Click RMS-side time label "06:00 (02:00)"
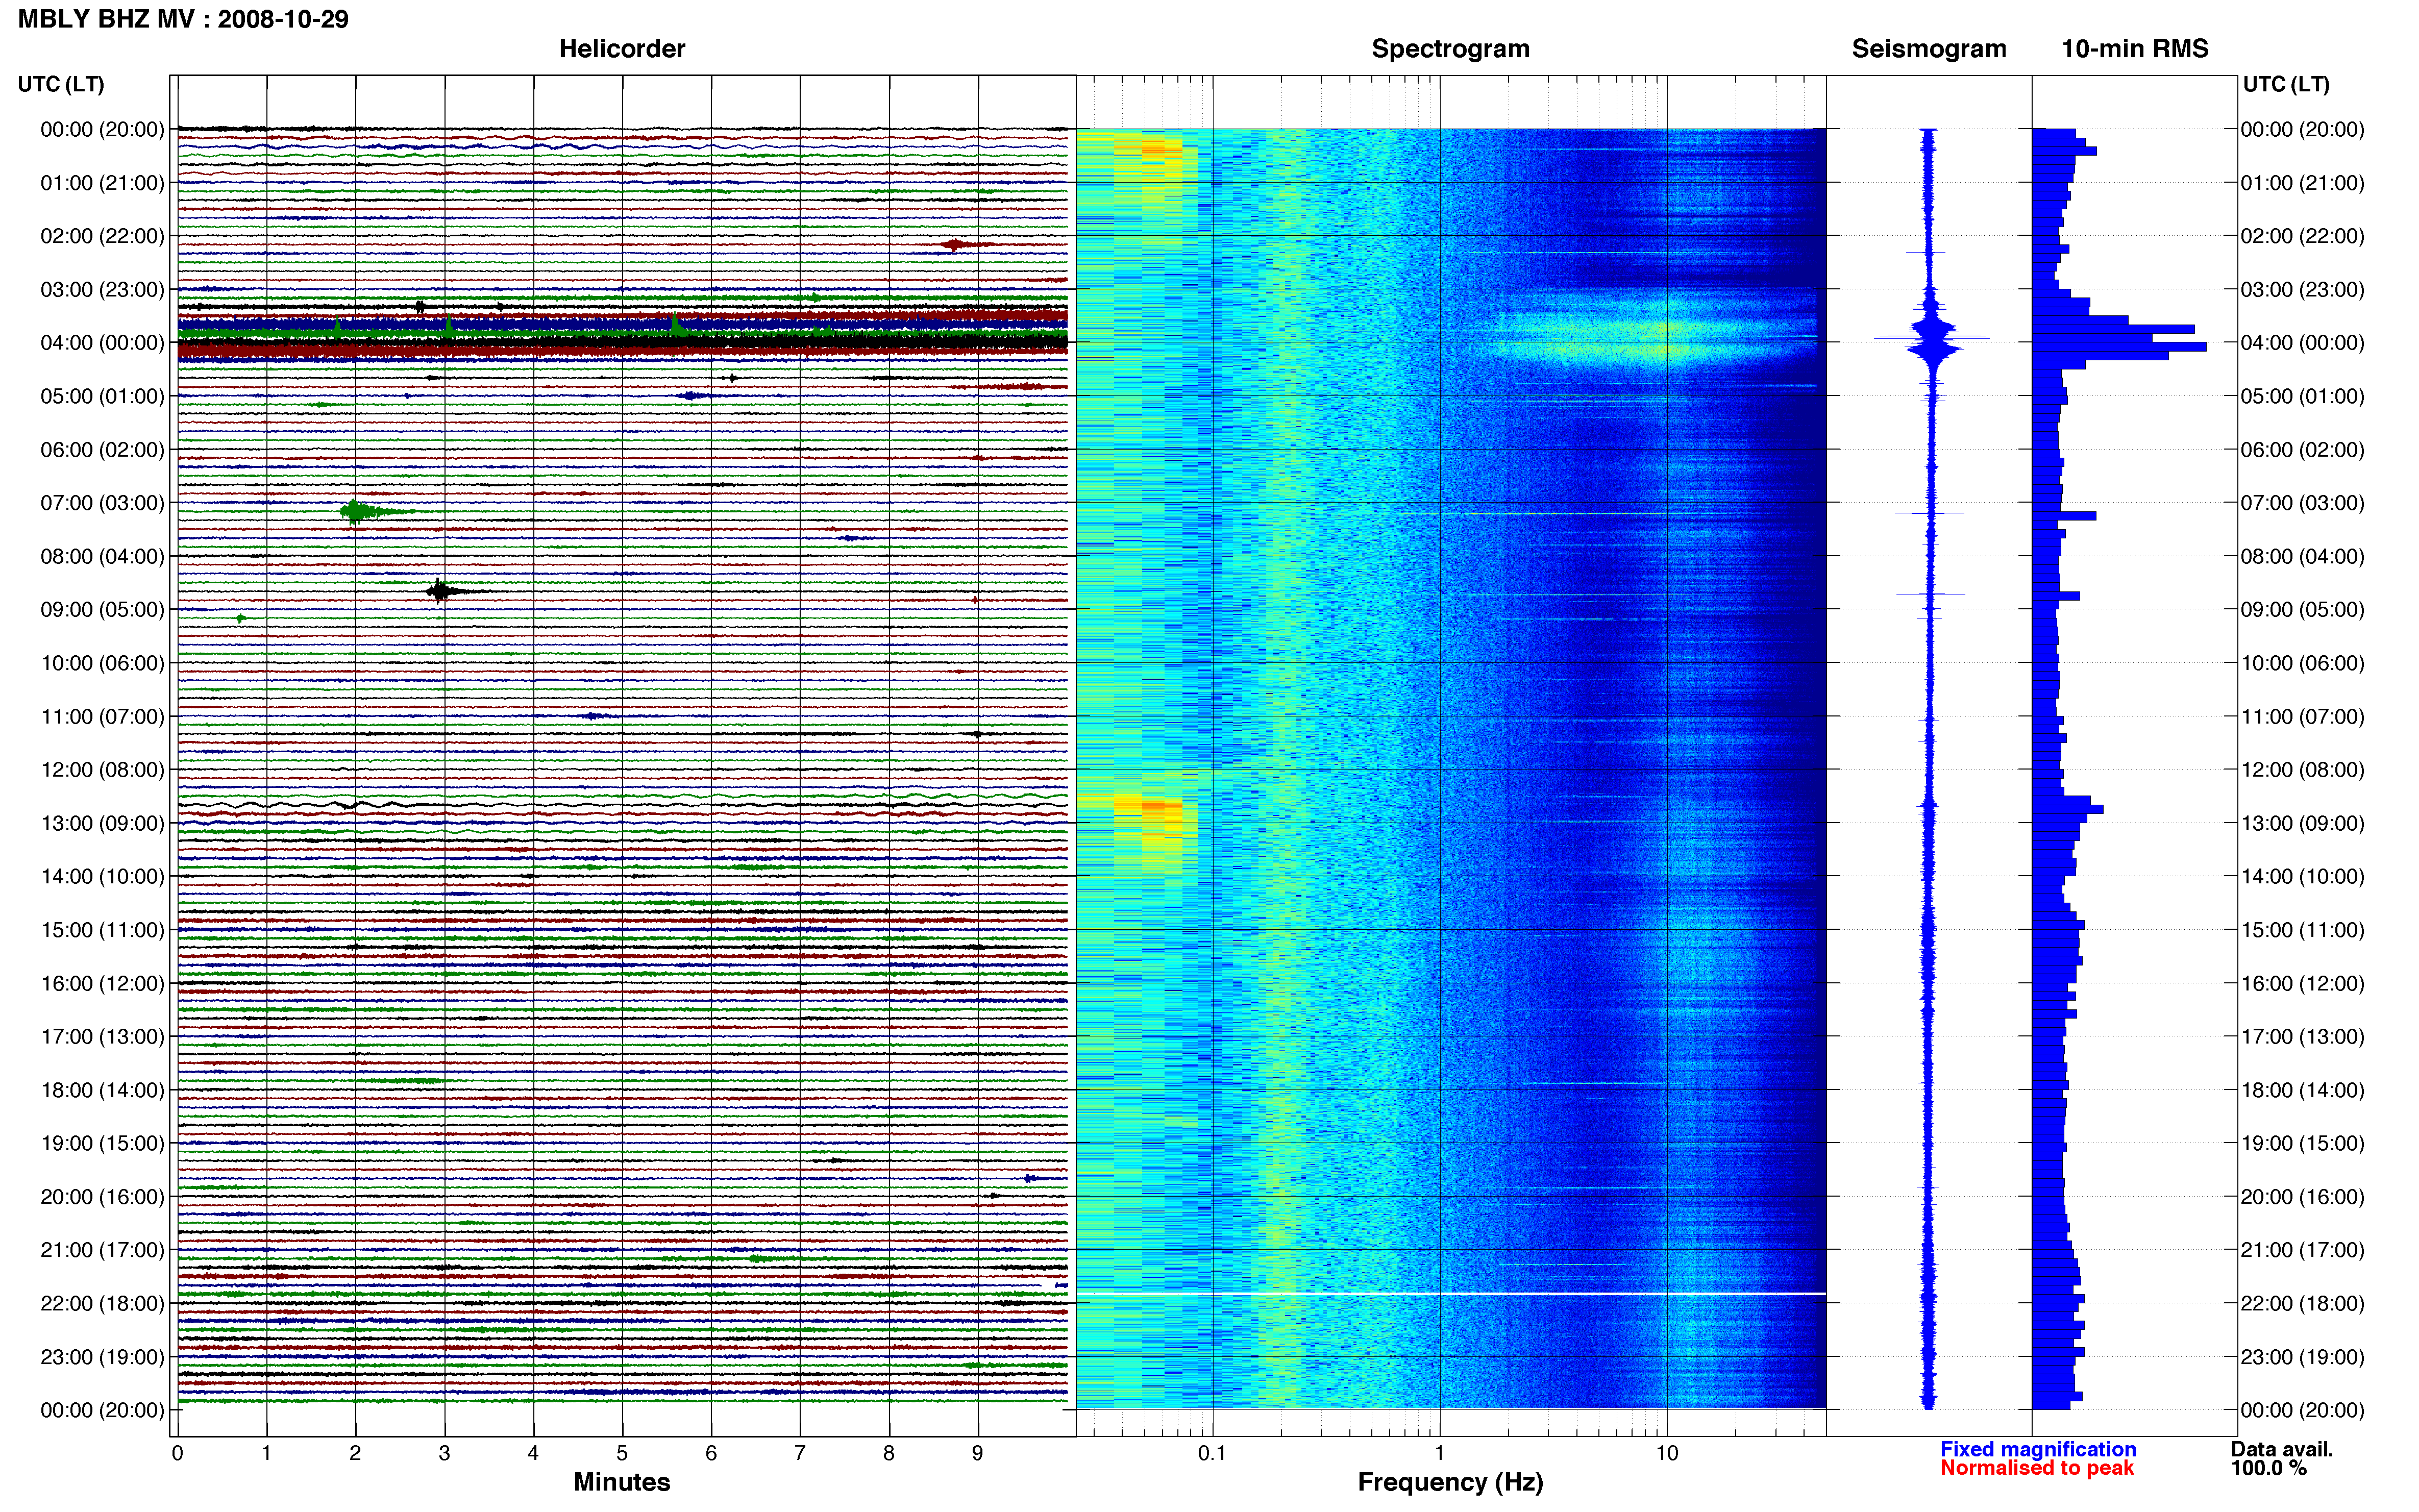Screen dimensions: 2419x1512 (2302, 449)
